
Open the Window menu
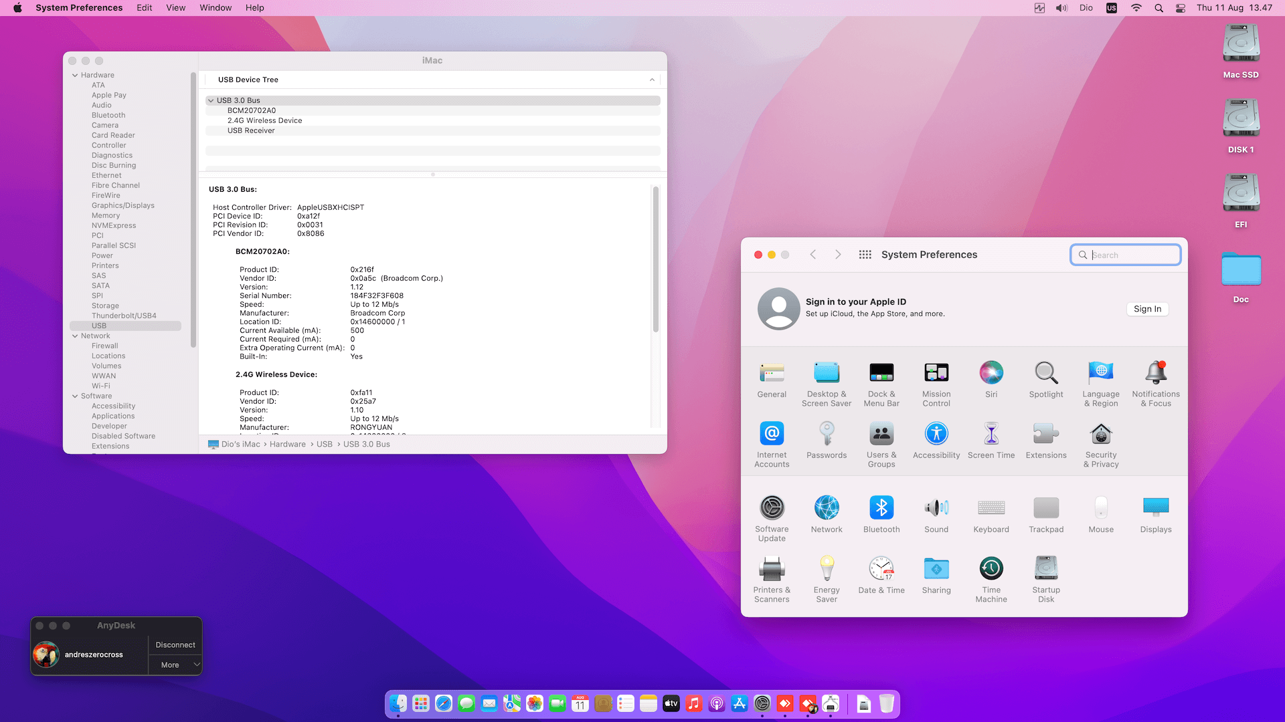[x=216, y=8]
